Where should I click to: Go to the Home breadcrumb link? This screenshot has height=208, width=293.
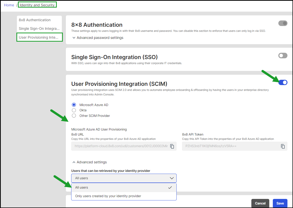[x=9, y=5]
